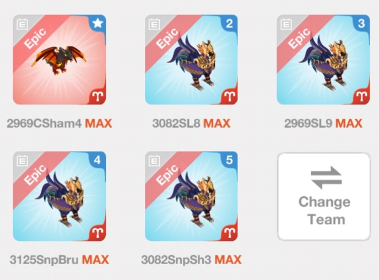Select rooster dragon in slot 3
Screen dimensions: 379x280
click(x=323, y=60)
